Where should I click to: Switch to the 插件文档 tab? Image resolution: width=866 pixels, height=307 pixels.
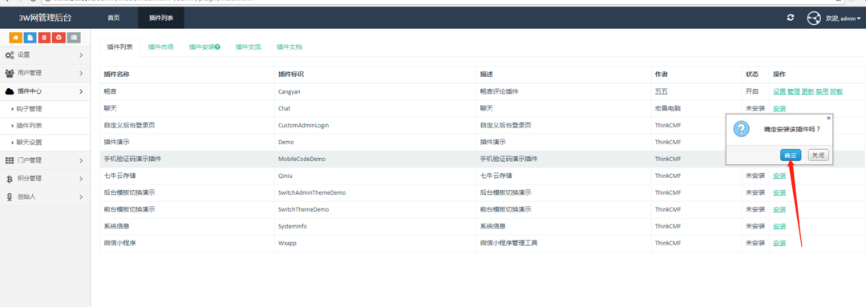pos(289,47)
